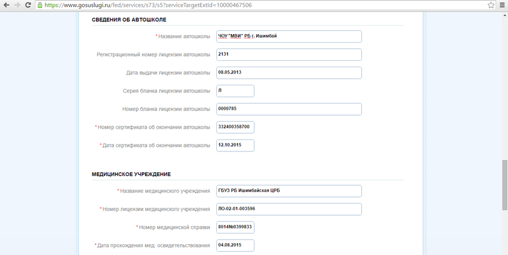
Task: Bookmark this page with the star icon
Action: point(491,5)
